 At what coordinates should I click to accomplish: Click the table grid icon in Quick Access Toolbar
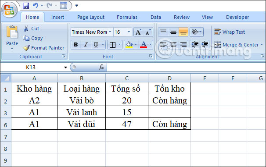tap(64, 6)
